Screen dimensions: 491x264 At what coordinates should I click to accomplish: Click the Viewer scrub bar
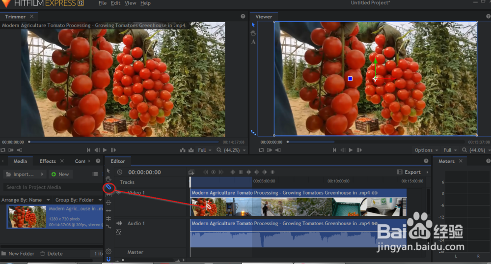pos(376,142)
